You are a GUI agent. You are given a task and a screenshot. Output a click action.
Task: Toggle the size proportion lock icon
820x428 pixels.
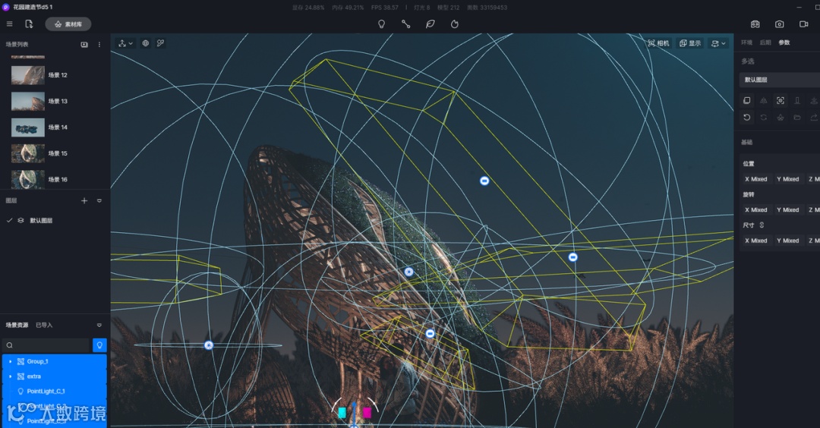(x=762, y=225)
